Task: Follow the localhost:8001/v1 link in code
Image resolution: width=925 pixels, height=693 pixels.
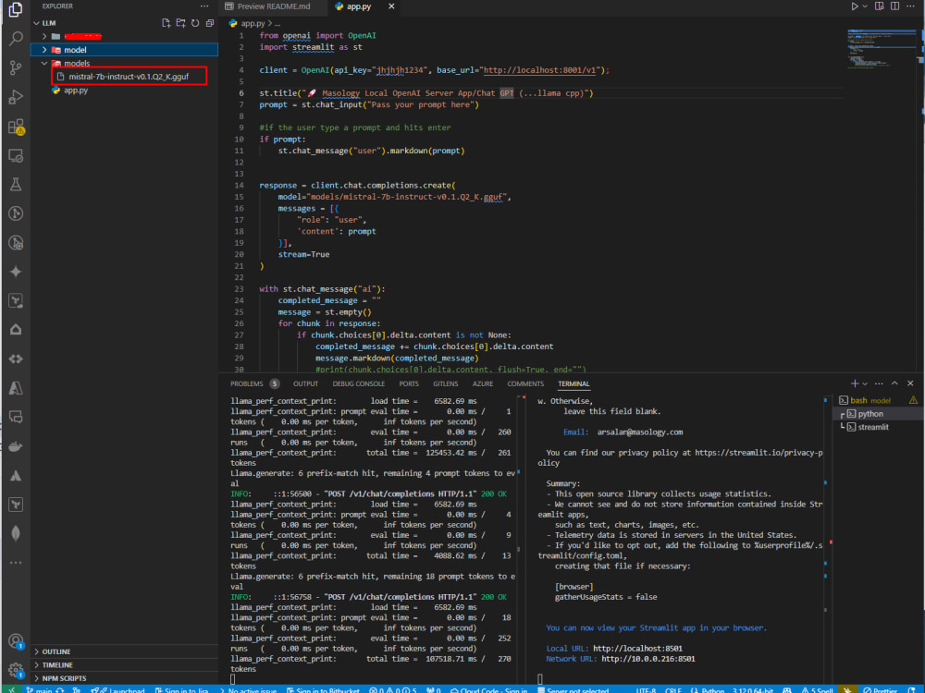Action: [x=540, y=70]
